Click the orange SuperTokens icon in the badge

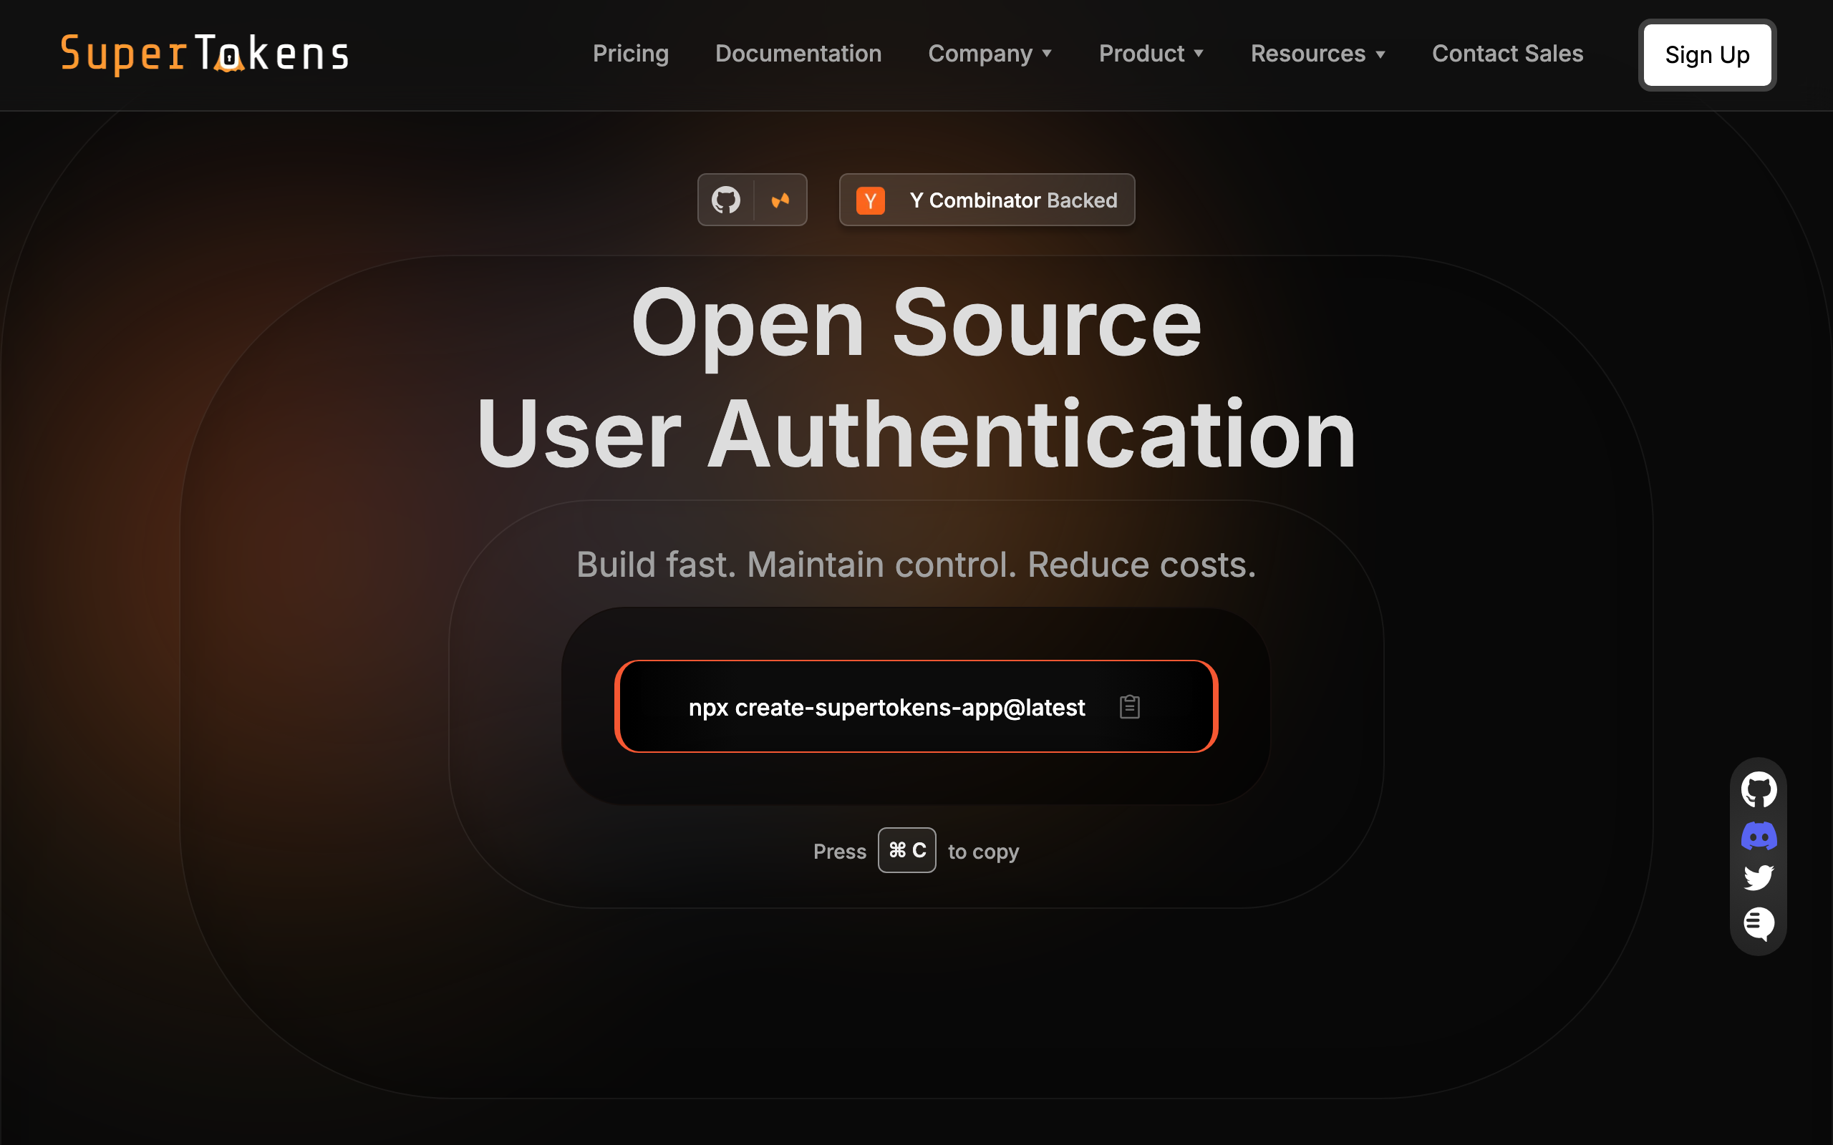click(x=780, y=200)
